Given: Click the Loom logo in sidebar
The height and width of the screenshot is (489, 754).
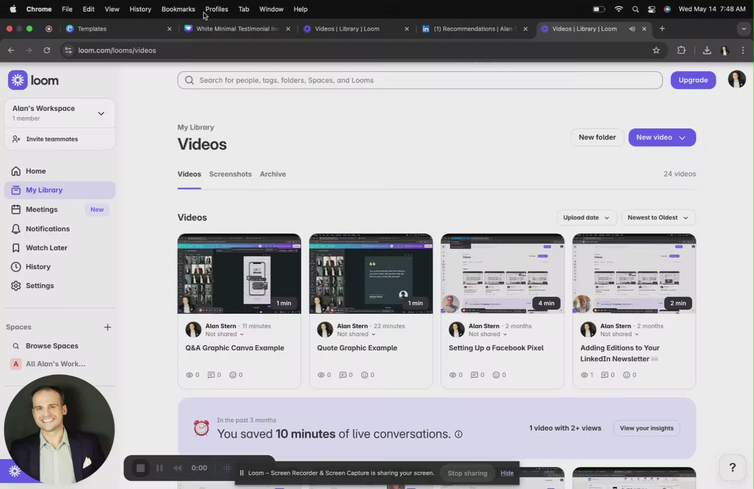Looking at the screenshot, I should [33, 80].
